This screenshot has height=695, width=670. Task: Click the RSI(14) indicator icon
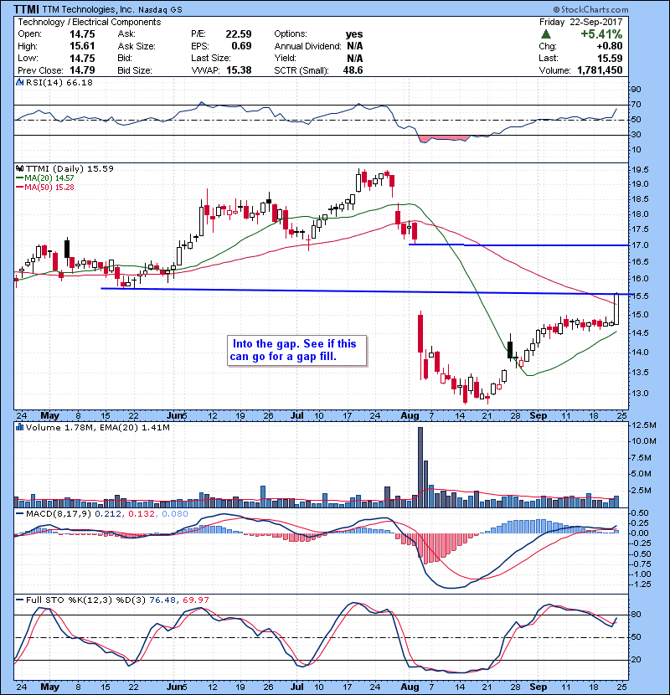[x=19, y=82]
